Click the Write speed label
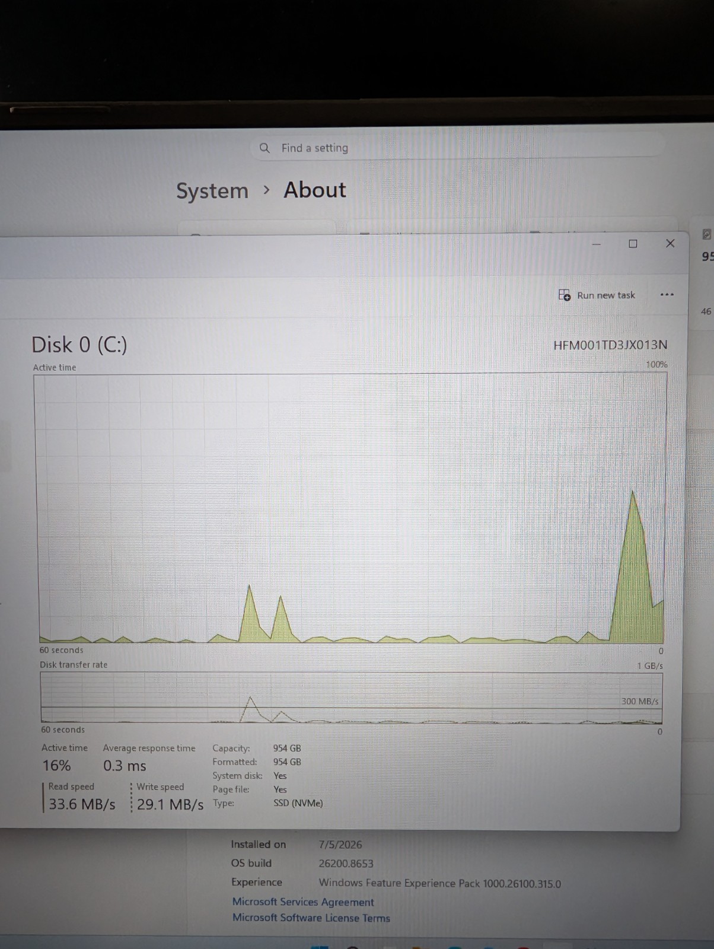 pos(160,786)
